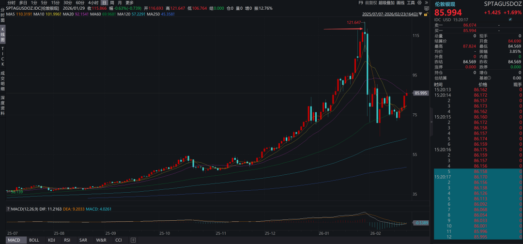Open the 前复权 adjustment dropdown

click(371, 3)
